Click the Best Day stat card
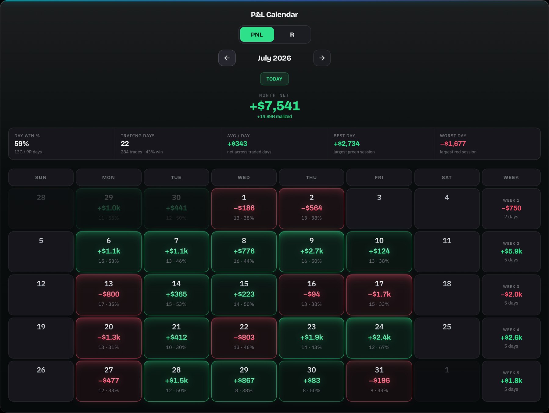This screenshot has width=549, height=413. coord(381,144)
